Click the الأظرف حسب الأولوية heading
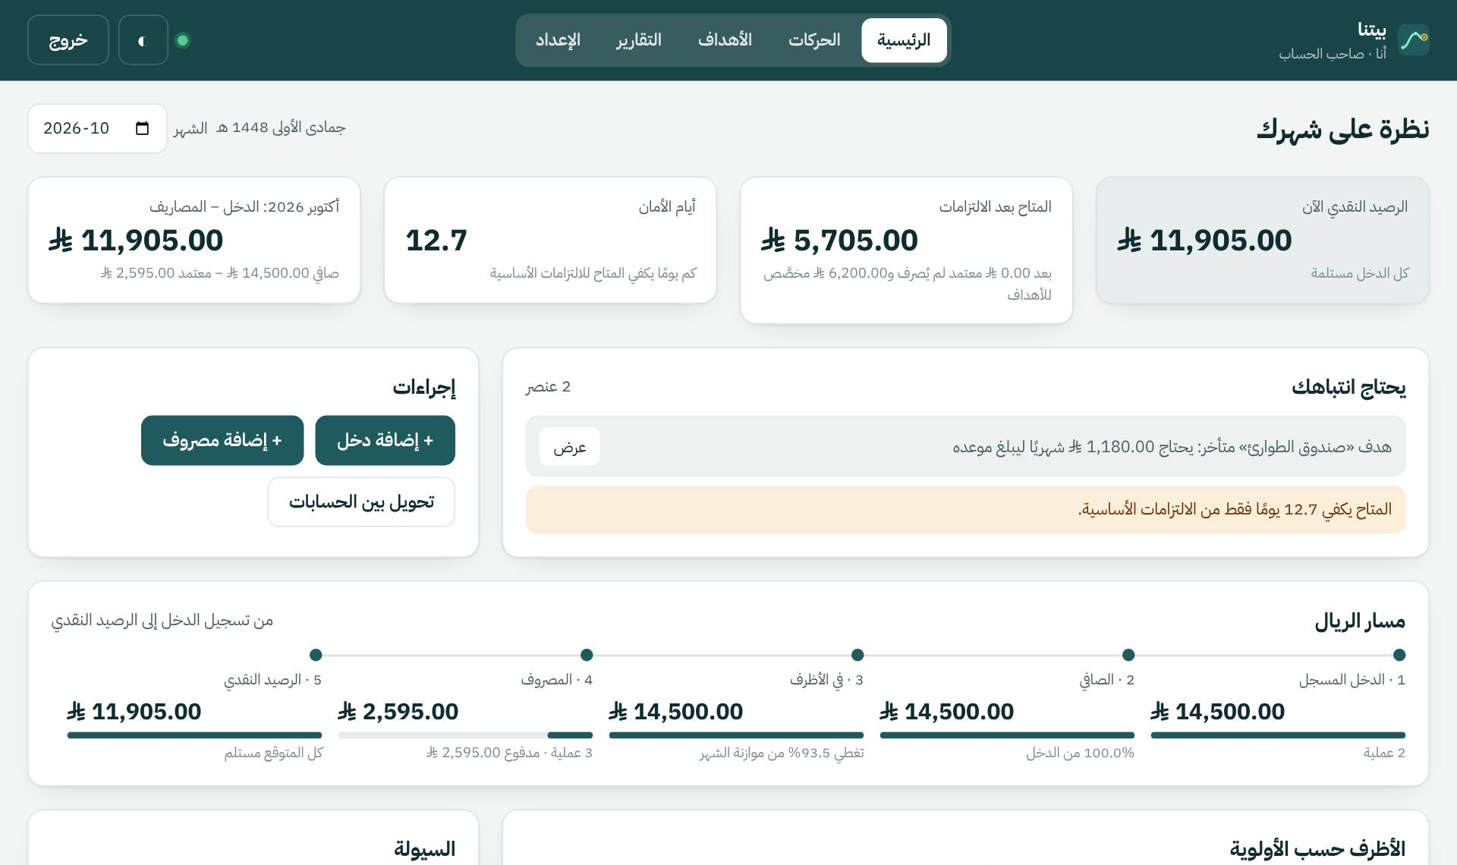The image size is (1457, 865). (x=1317, y=848)
